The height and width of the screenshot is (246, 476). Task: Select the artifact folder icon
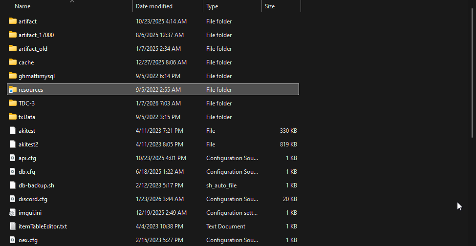point(12,21)
